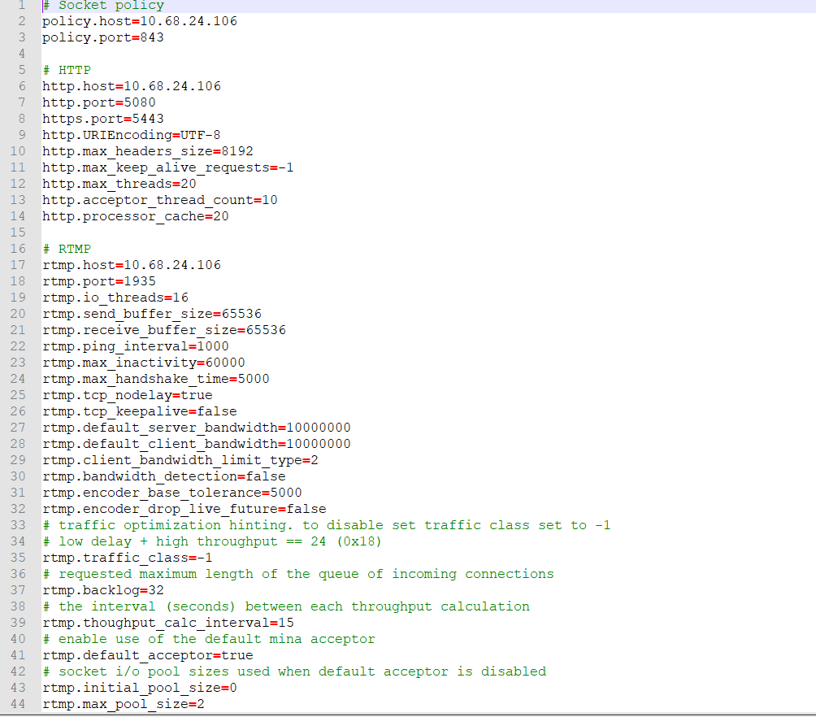The image size is (816, 717).
Task: Click the rtmp.receive_buffer_size=65536 line
Action: (x=164, y=331)
